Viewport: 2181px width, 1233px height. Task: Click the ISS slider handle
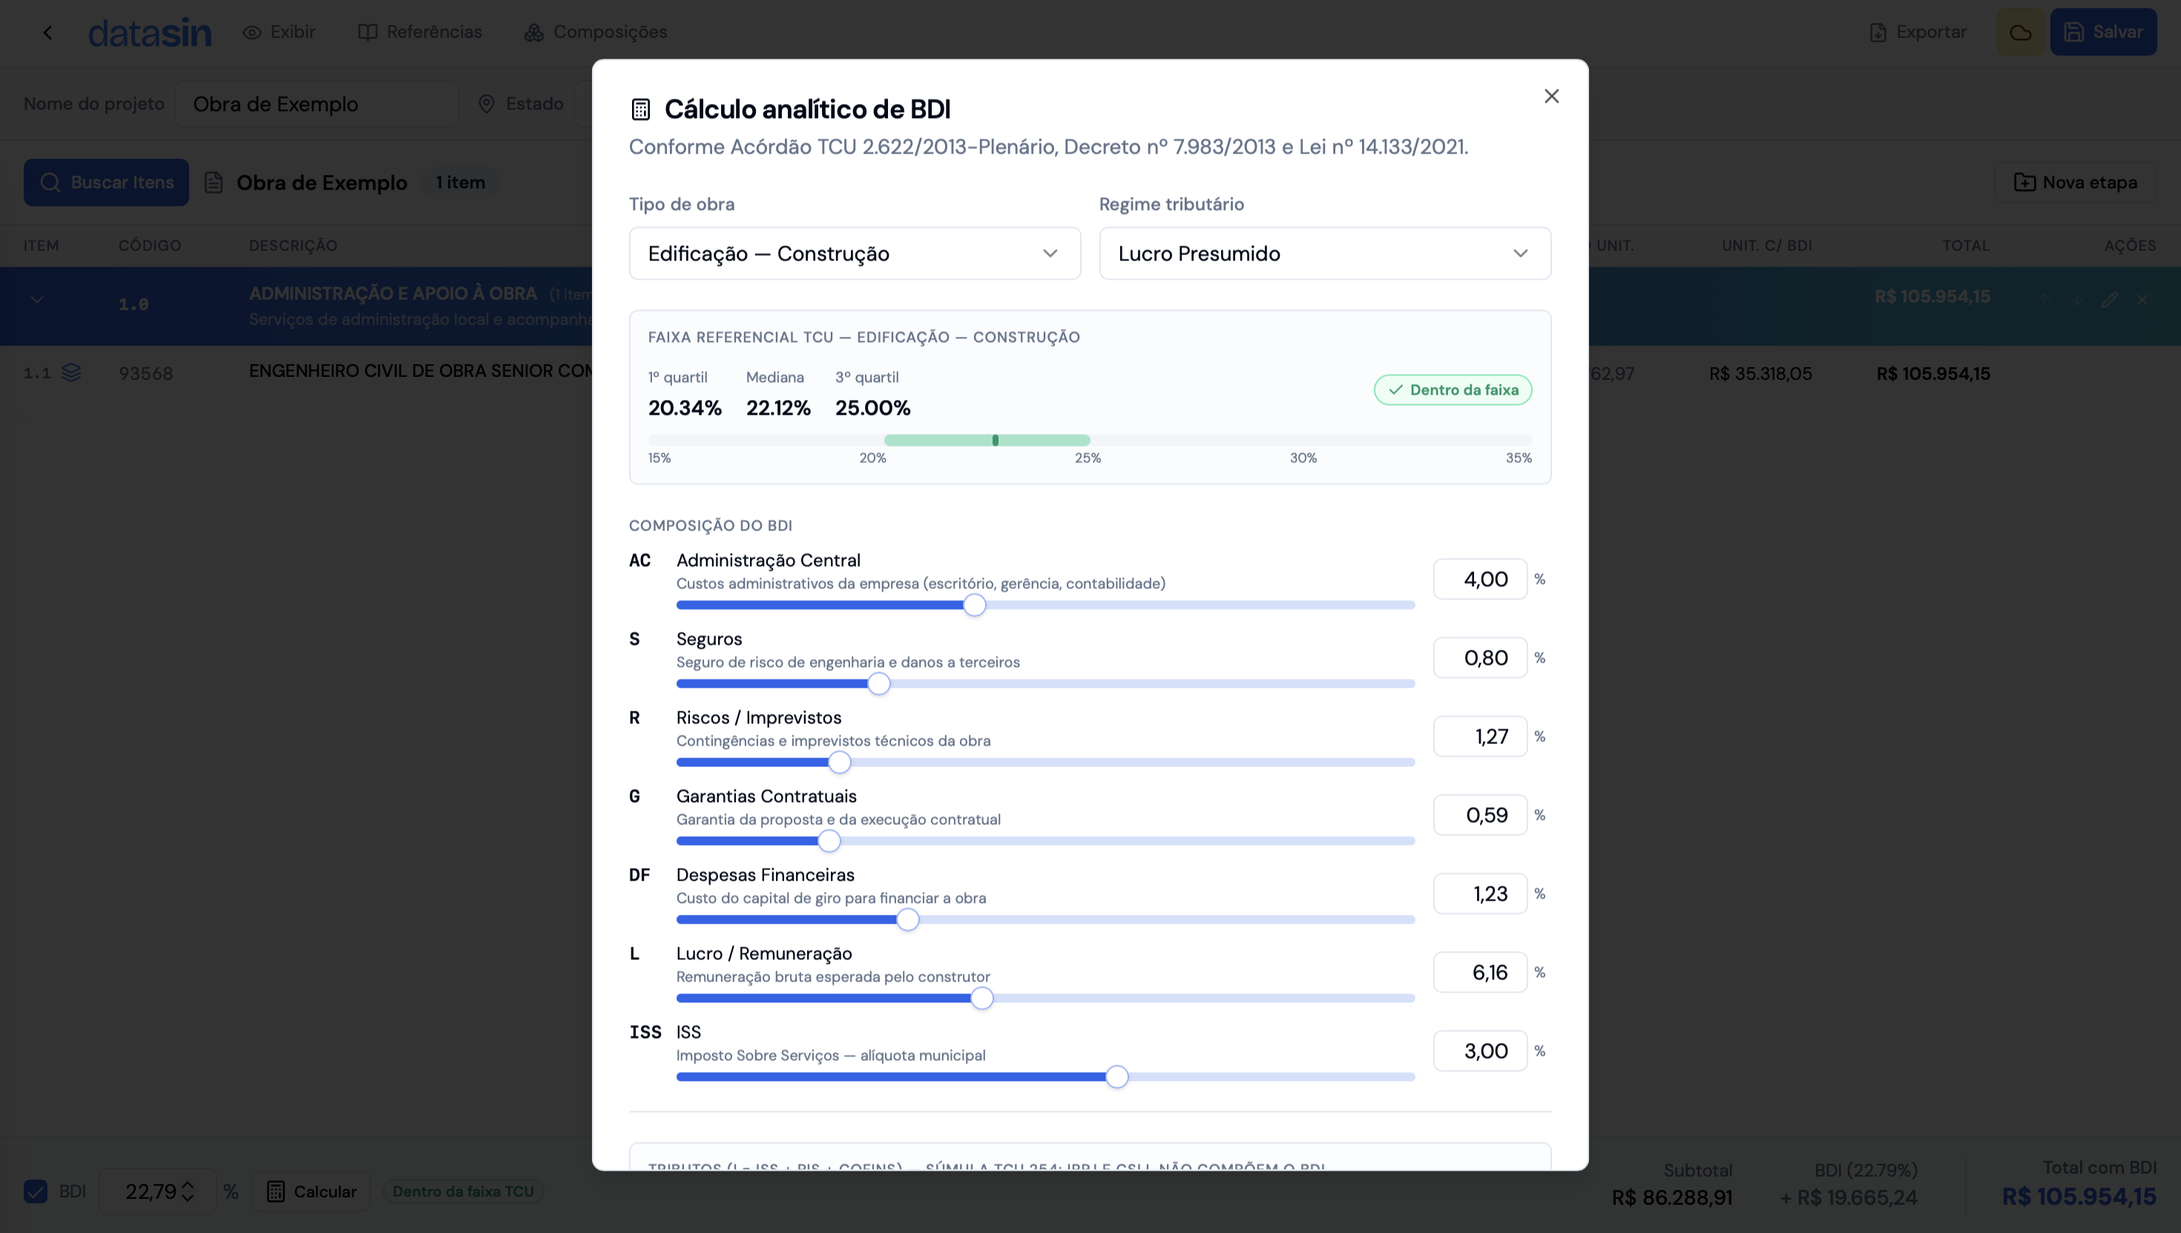pyautogui.click(x=1116, y=1077)
